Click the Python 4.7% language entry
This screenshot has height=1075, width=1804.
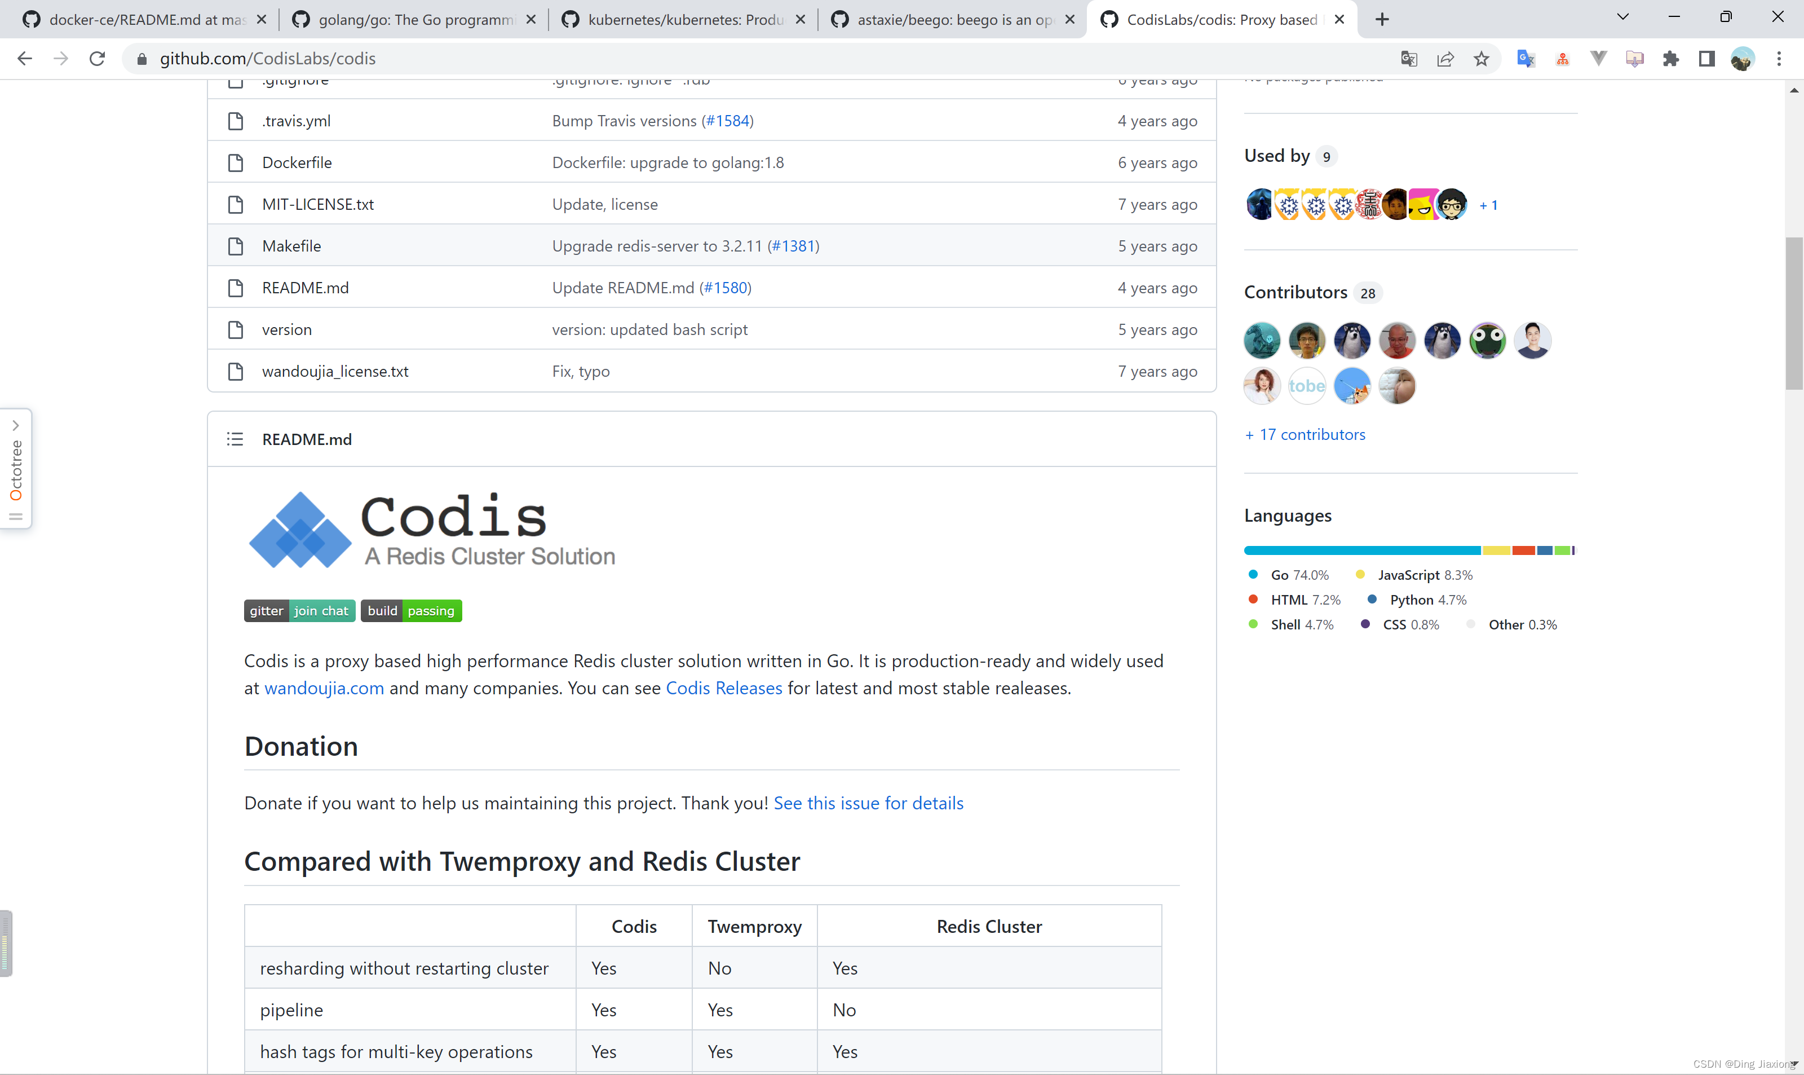point(1417,600)
